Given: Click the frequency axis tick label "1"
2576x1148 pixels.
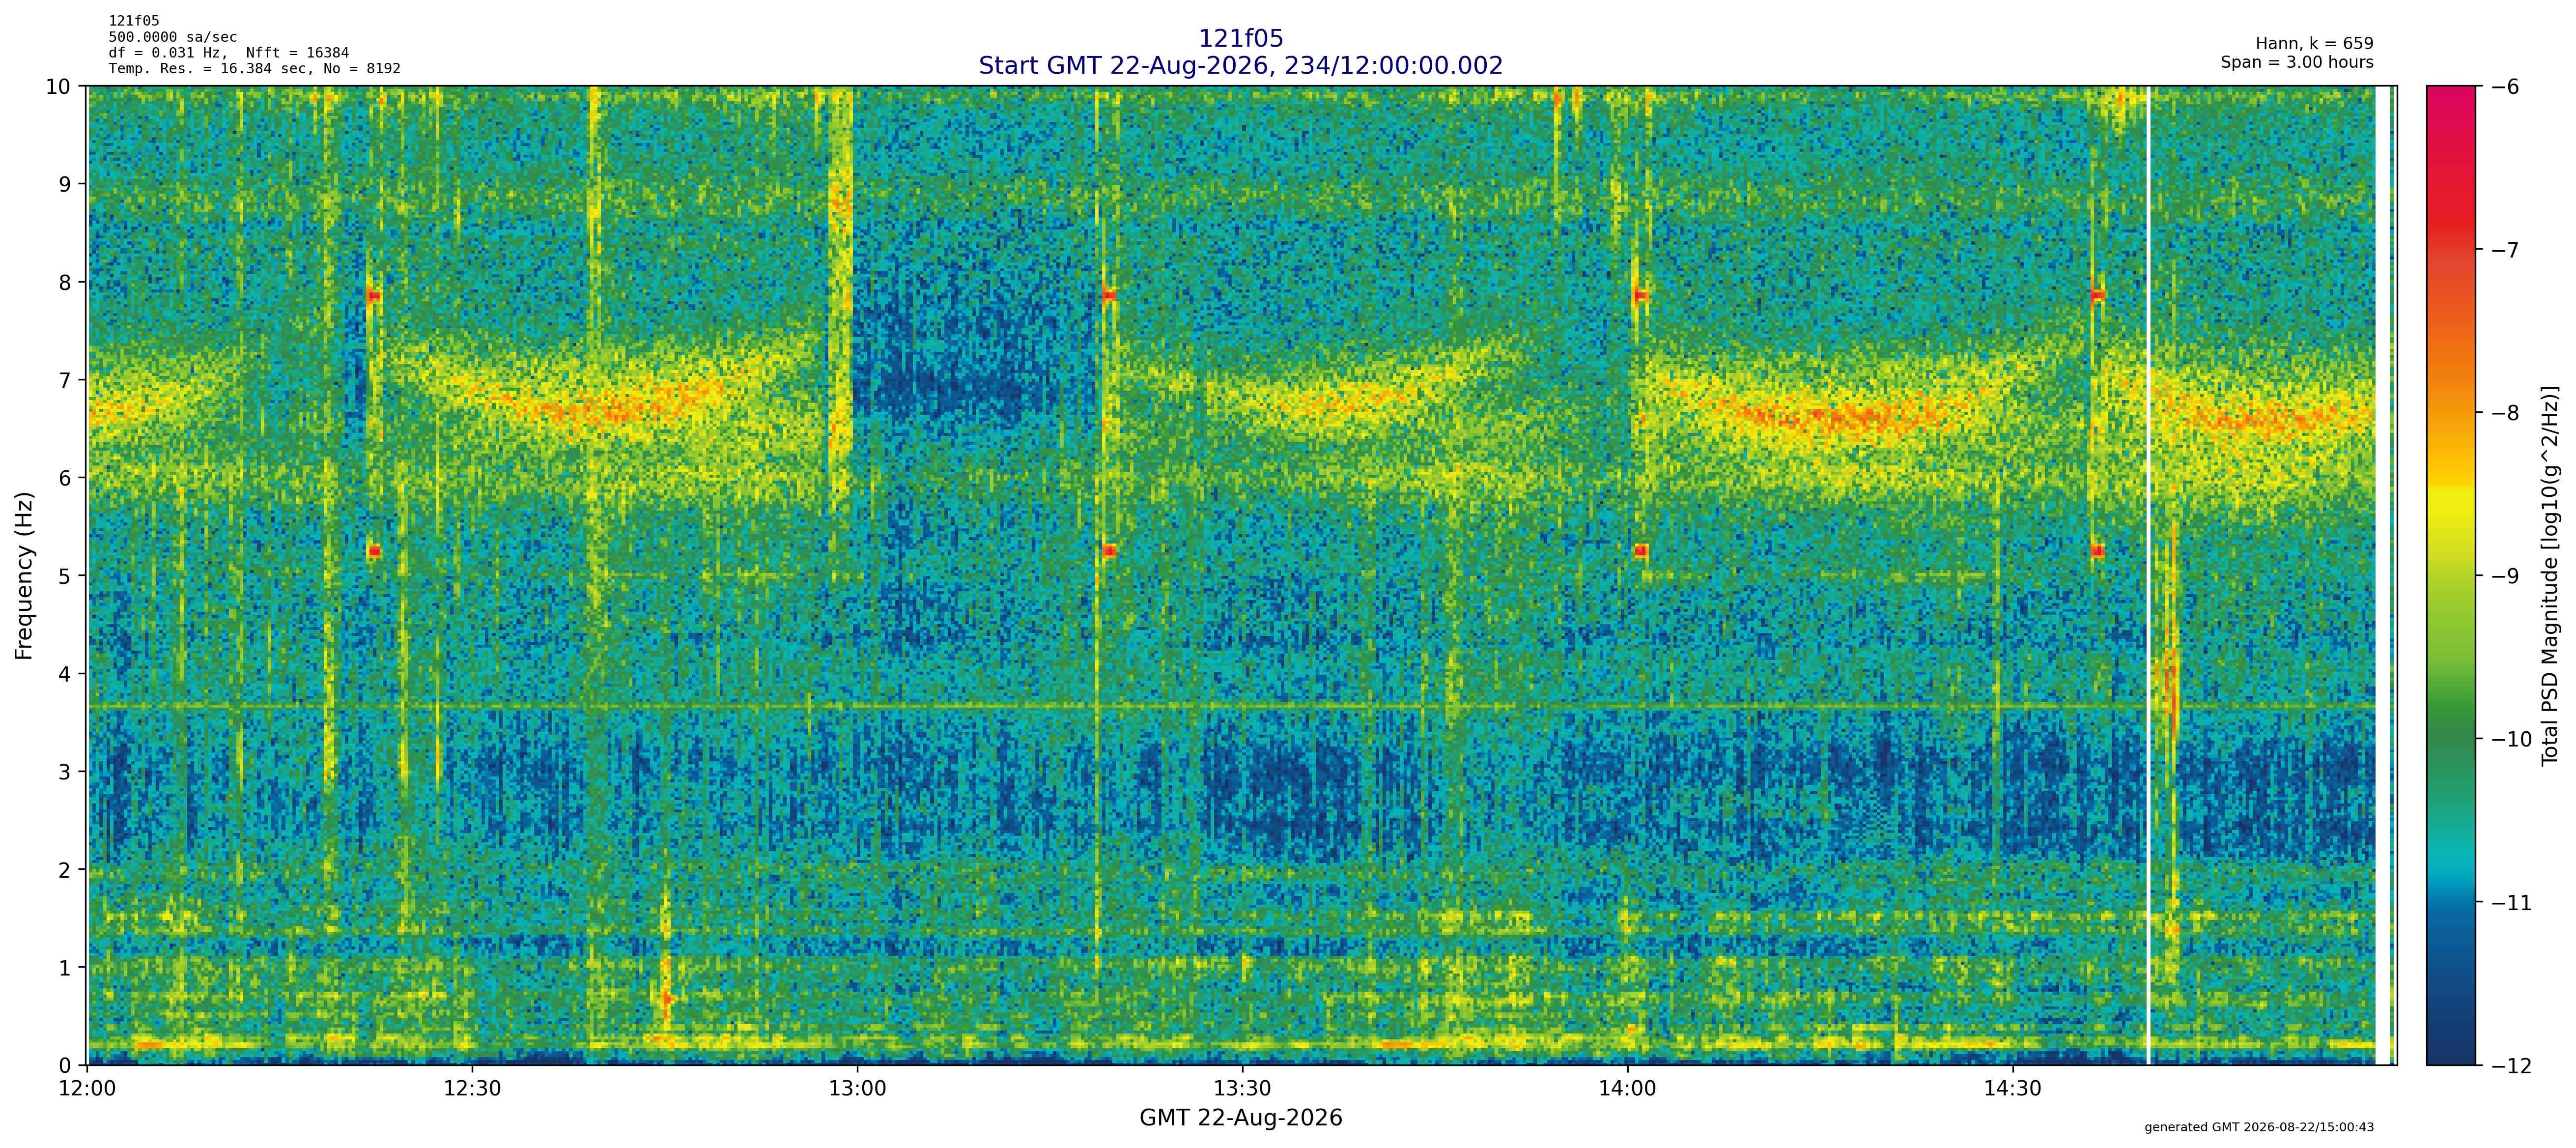Looking at the screenshot, I should [x=65, y=969].
